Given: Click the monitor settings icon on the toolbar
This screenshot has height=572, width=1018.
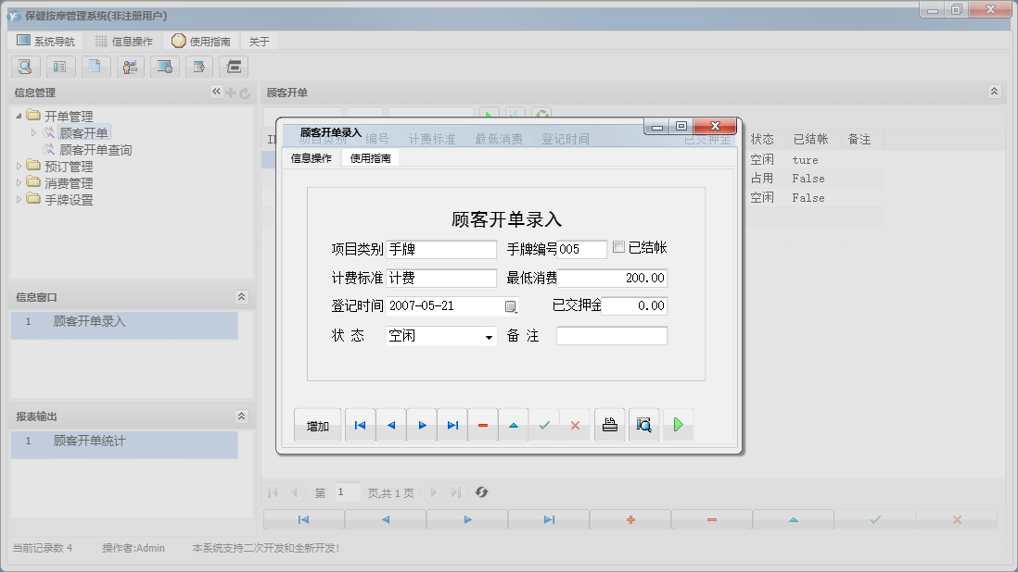Looking at the screenshot, I should point(166,67).
